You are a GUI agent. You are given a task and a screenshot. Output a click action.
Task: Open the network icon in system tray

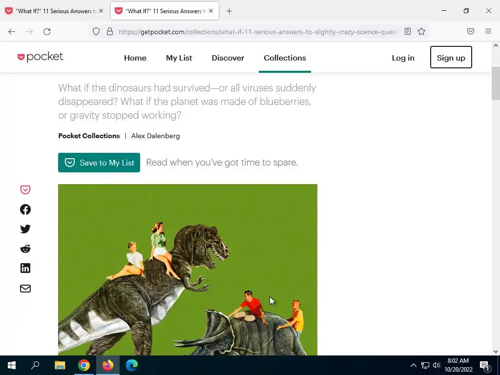(x=425, y=365)
